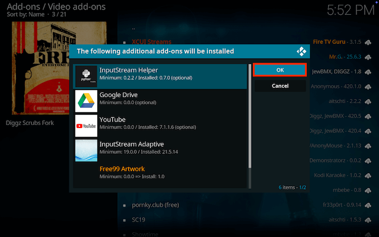379x237 pixels.
Task: Click the cloud icon beside Anonymous - 420.1.0
Action: tap(368, 87)
